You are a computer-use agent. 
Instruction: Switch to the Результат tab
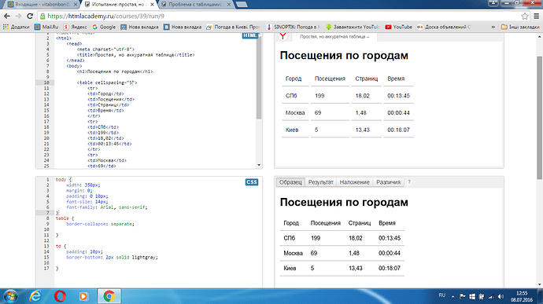(x=320, y=182)
